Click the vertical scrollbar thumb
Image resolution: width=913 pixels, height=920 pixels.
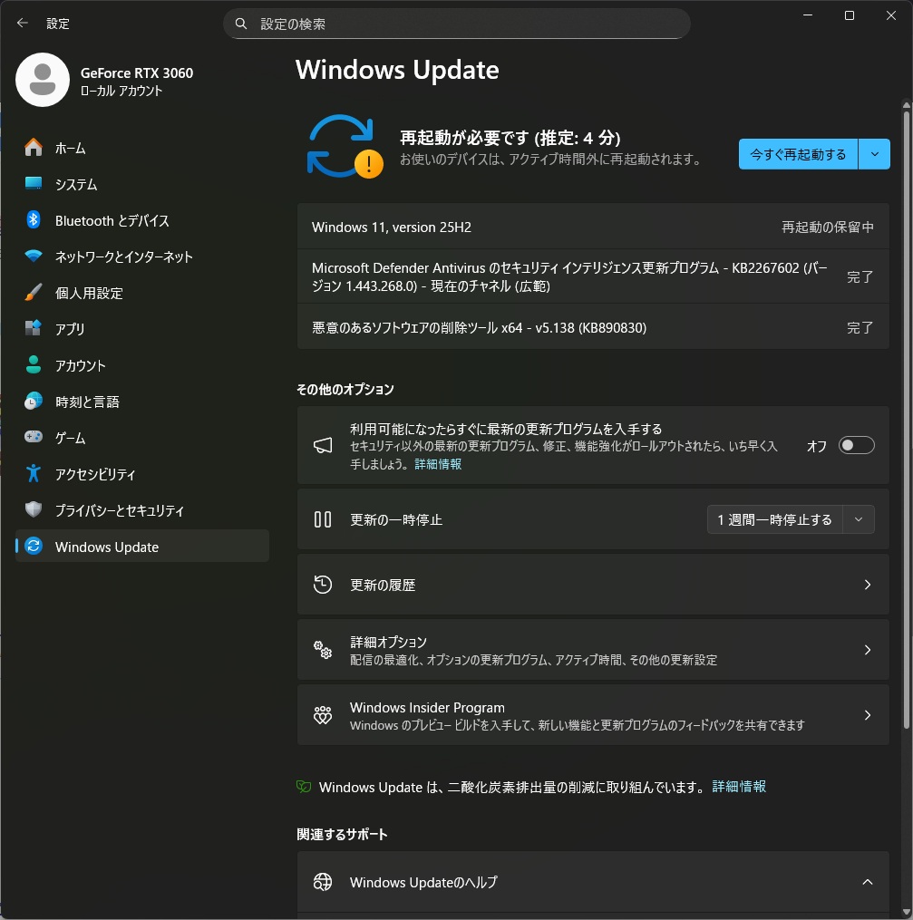[x=907, y=420]
